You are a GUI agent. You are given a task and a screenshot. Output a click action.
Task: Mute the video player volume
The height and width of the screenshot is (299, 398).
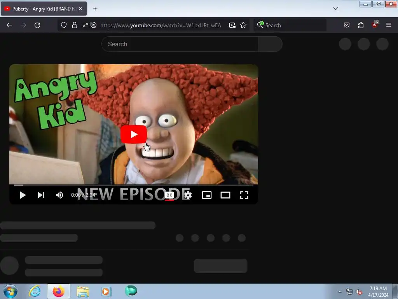tap(59, 195)
